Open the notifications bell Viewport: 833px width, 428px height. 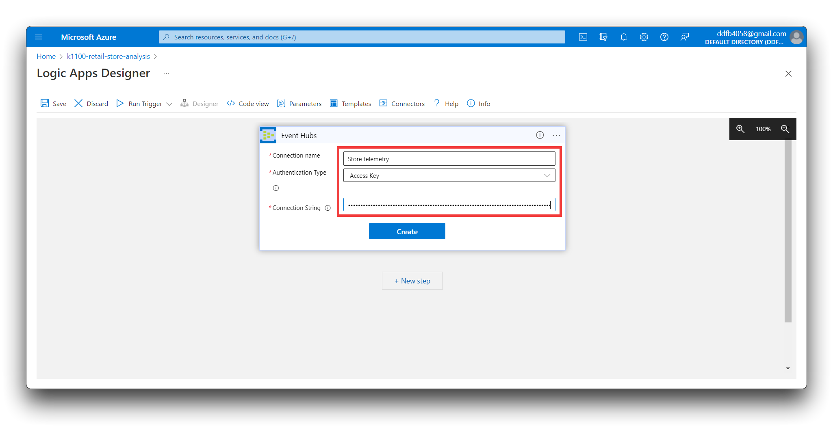[x=623, y=37]
